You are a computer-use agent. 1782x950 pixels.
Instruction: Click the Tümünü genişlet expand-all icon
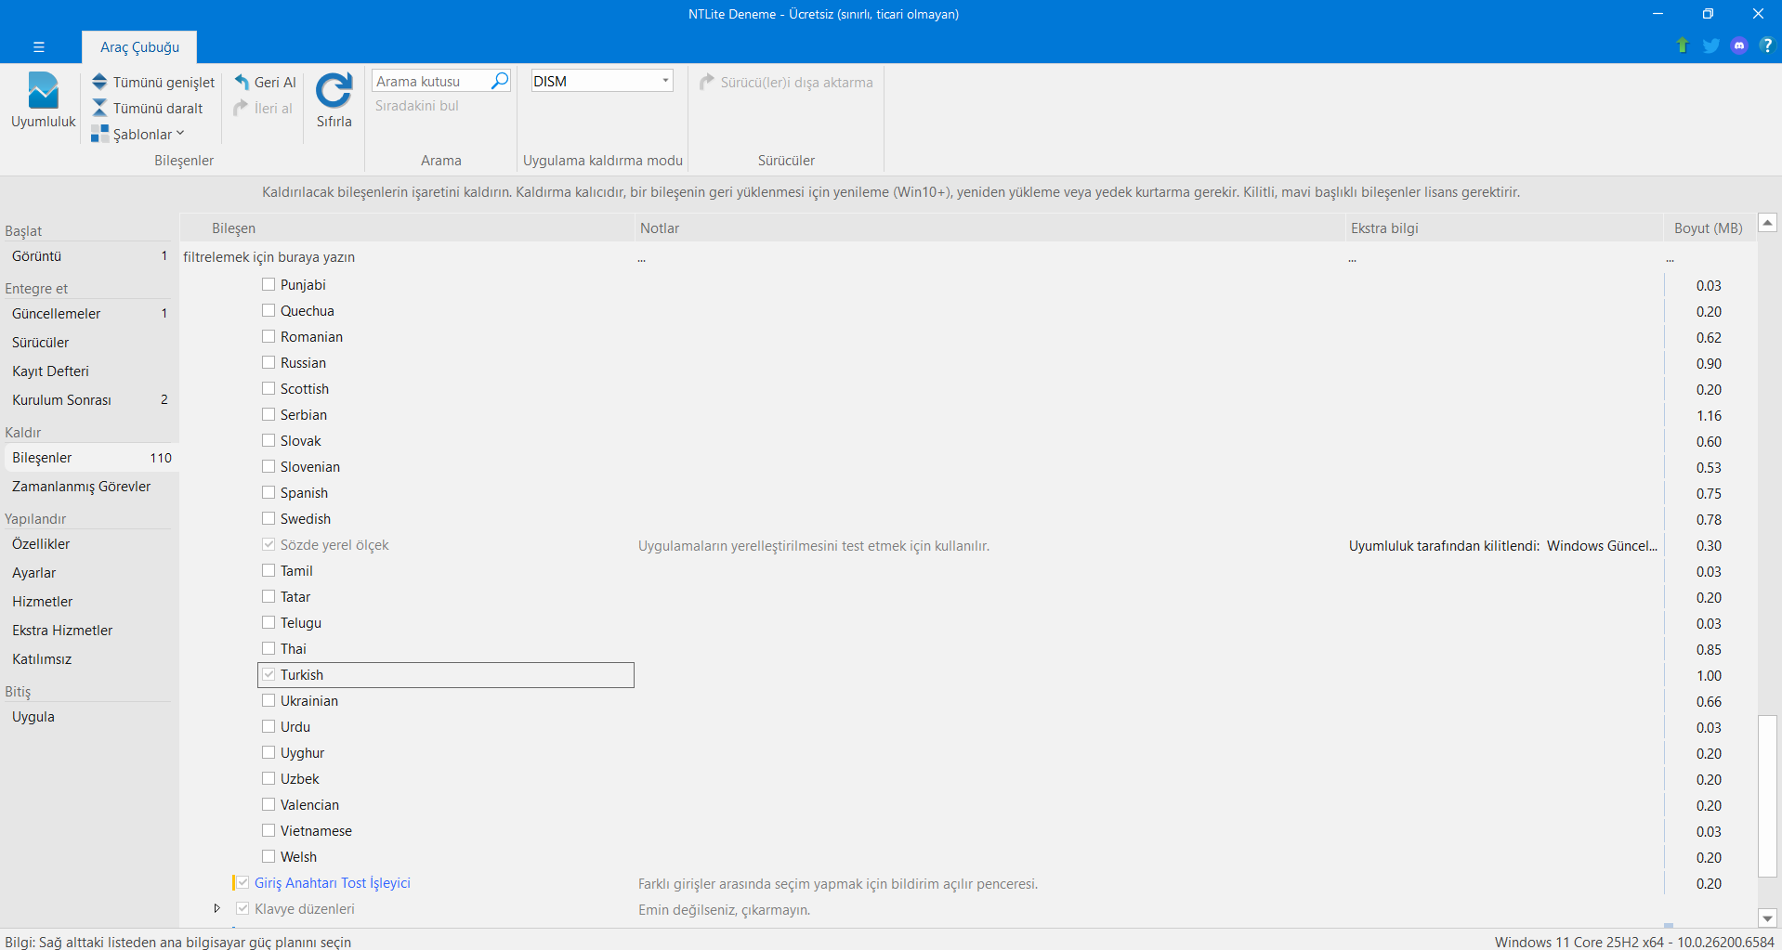pyautogui.click(x=99, y=82)
